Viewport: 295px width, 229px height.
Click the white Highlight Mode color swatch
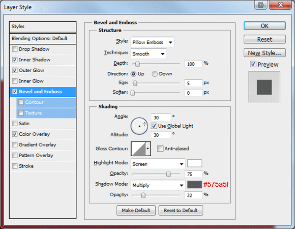coord(195,163)
